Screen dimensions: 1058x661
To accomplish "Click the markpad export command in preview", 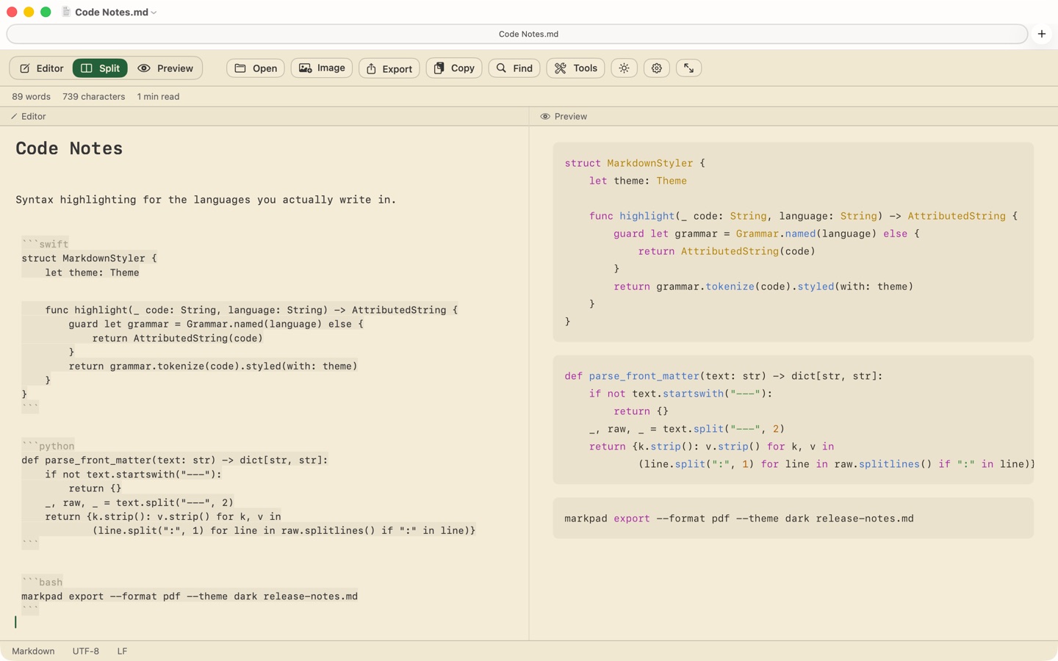I will 739,519.
